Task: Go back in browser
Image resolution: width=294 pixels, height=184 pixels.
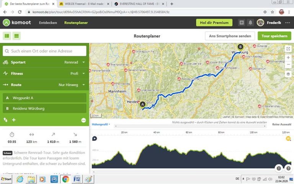Action: pos(5,12)
